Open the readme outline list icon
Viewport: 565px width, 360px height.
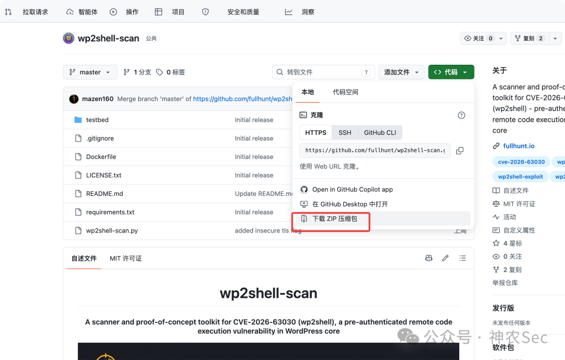coord(462,258)
